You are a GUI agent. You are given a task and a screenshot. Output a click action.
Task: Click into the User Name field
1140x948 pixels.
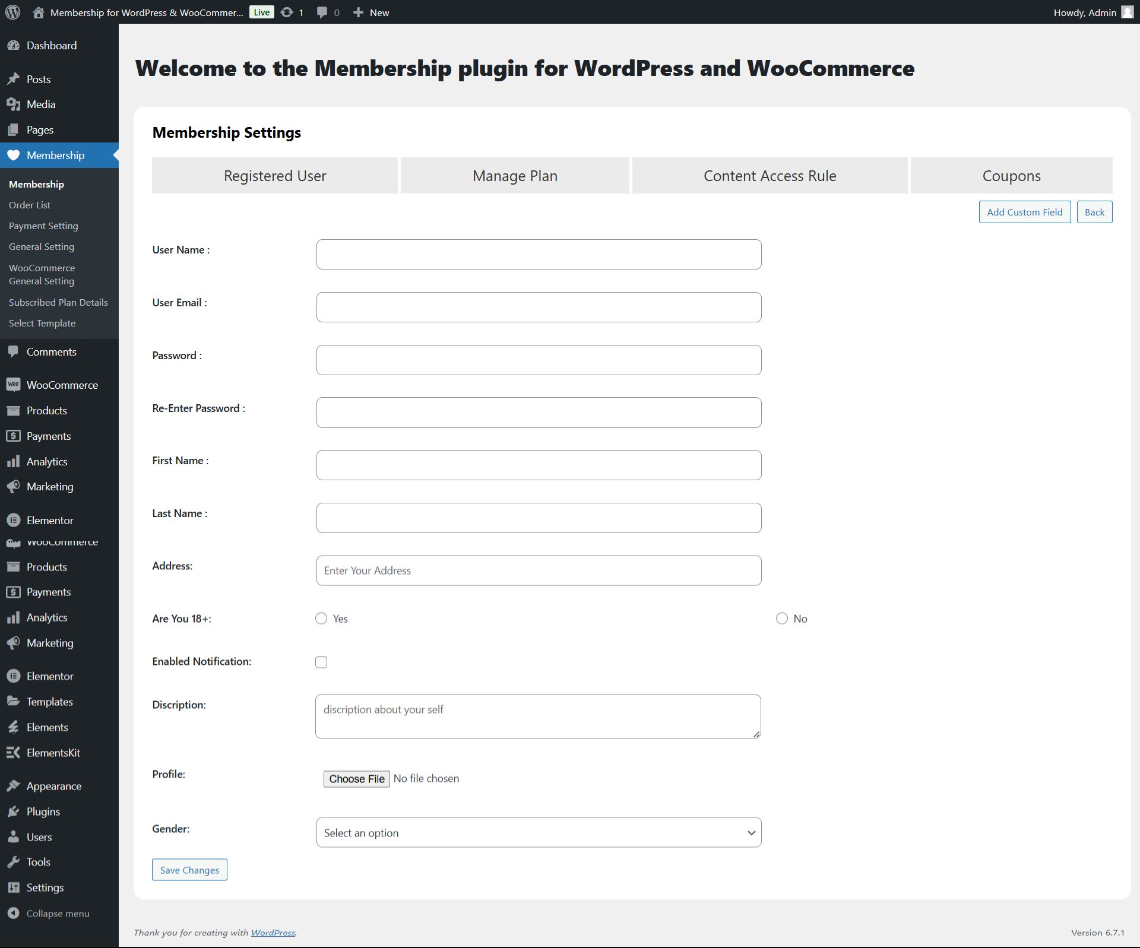539,254
